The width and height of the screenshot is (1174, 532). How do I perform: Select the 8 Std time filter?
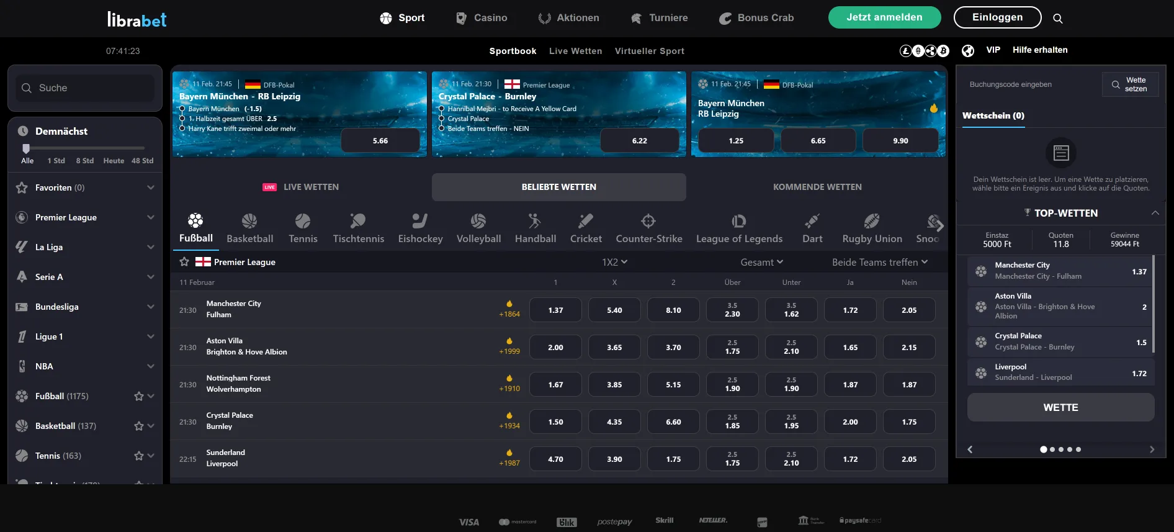coord(85,161)
